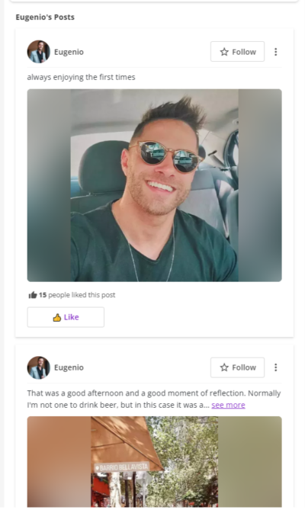Click the star icon in the first Follow button
The width and height of the screenshot is (305, 510).
(x=224, y=52)
